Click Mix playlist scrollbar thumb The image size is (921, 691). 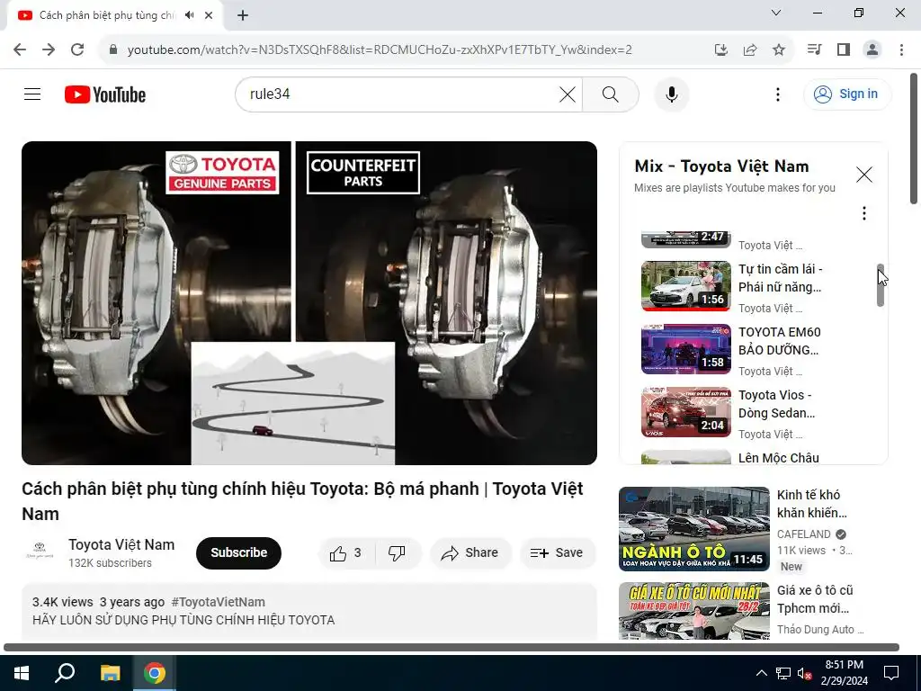(x=881, y=285)
